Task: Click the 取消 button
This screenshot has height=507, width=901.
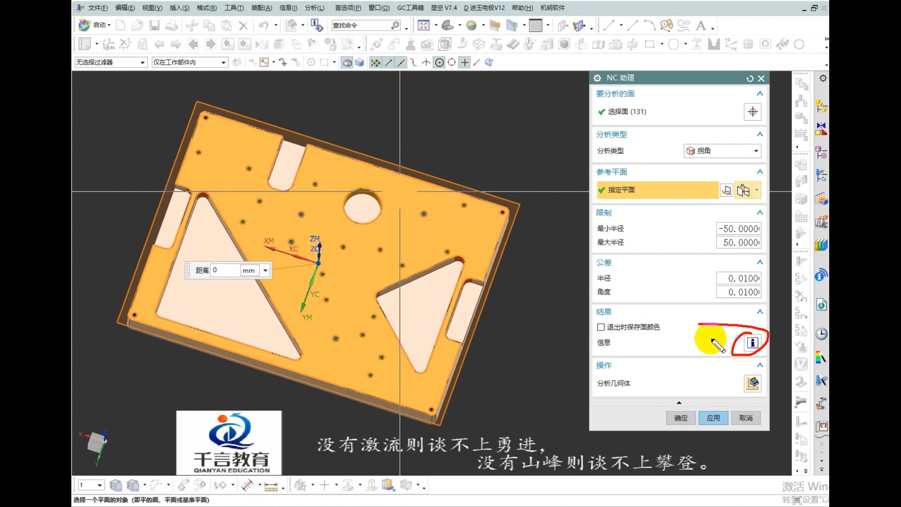Action: 745,418
